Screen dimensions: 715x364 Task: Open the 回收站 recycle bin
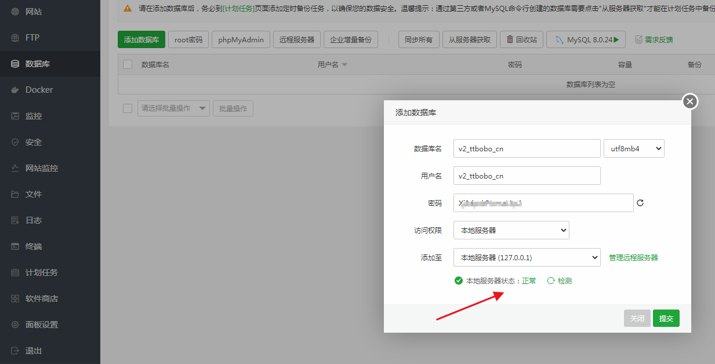point(522,39)
